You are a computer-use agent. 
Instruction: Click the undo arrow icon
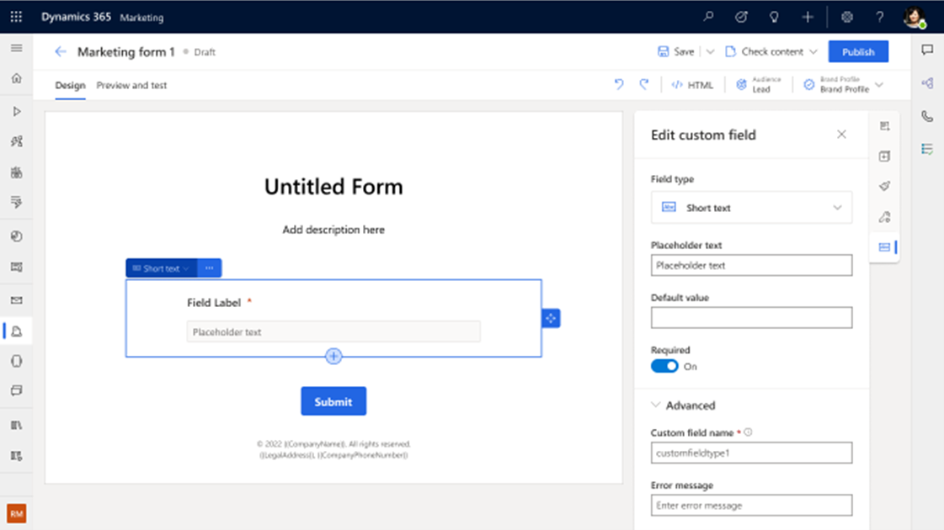coord(619,84)
